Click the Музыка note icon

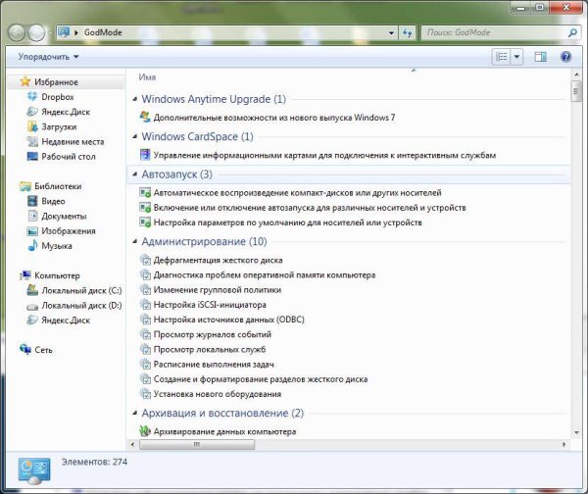[x=32, y=245]
